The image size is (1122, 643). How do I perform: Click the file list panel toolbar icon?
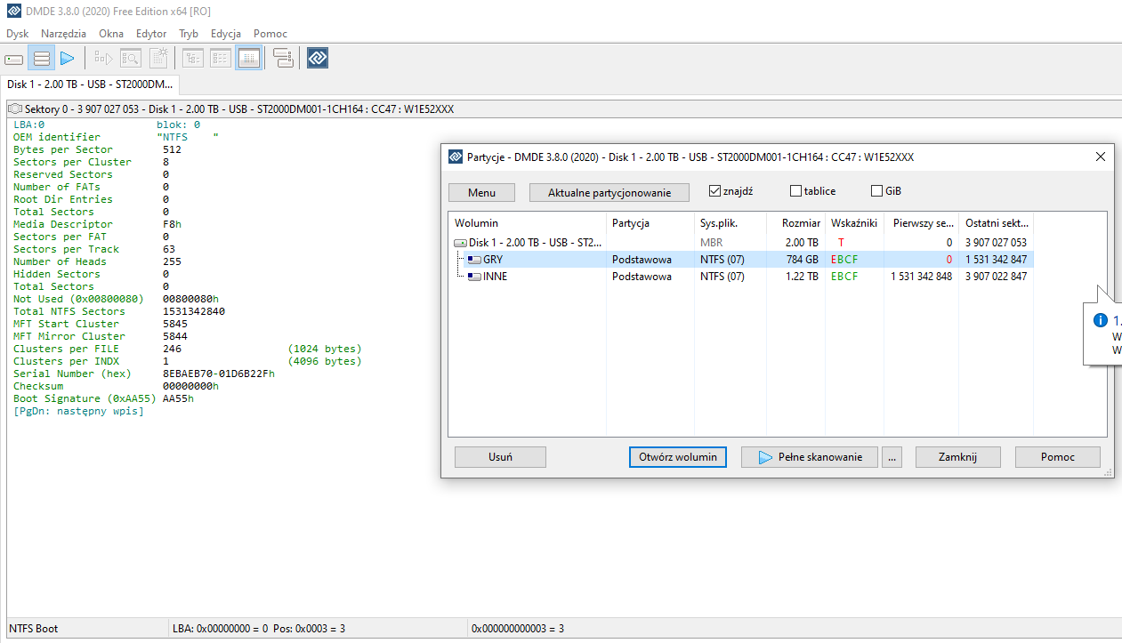[221, 59]
